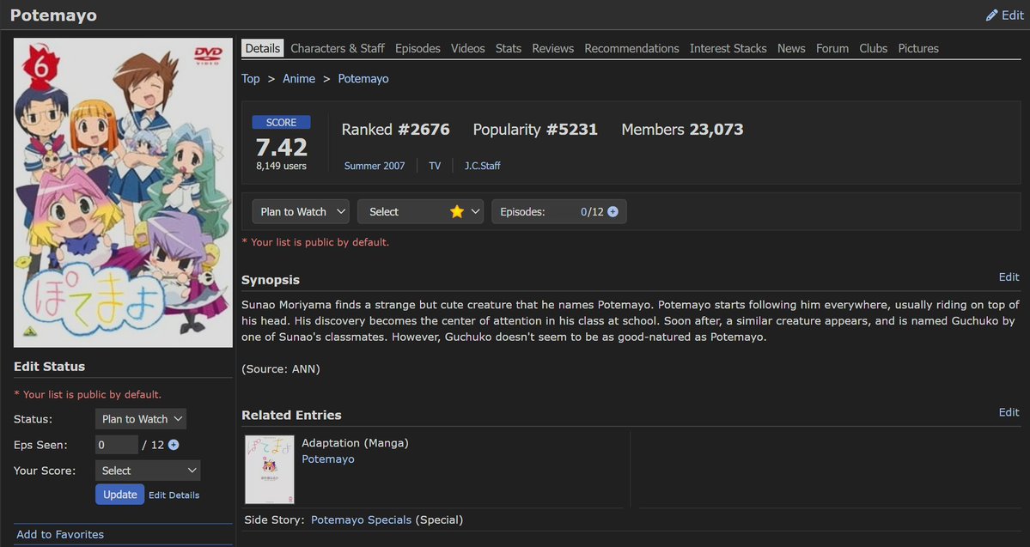Open the Pictures tab

918,48
